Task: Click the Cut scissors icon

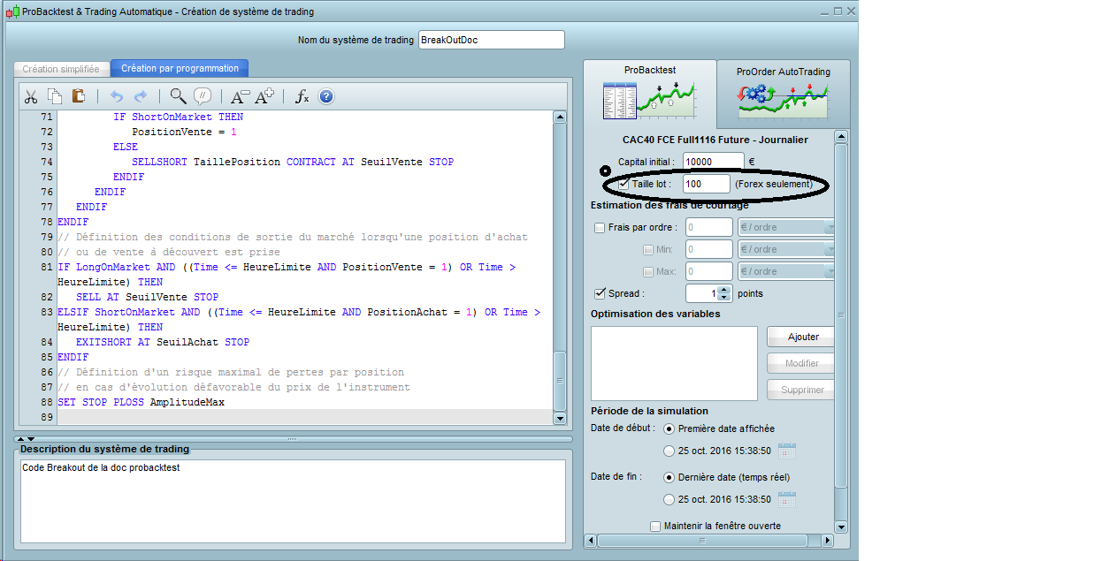Action: (31, 96)
